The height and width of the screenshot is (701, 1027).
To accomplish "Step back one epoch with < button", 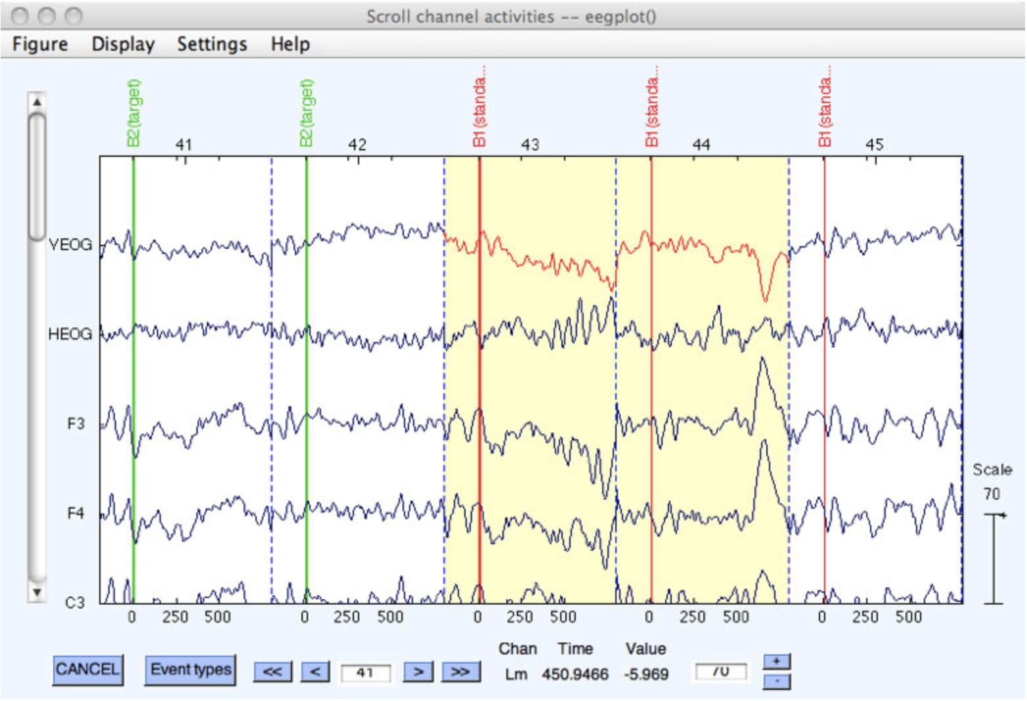I will (x=315, y=672).
